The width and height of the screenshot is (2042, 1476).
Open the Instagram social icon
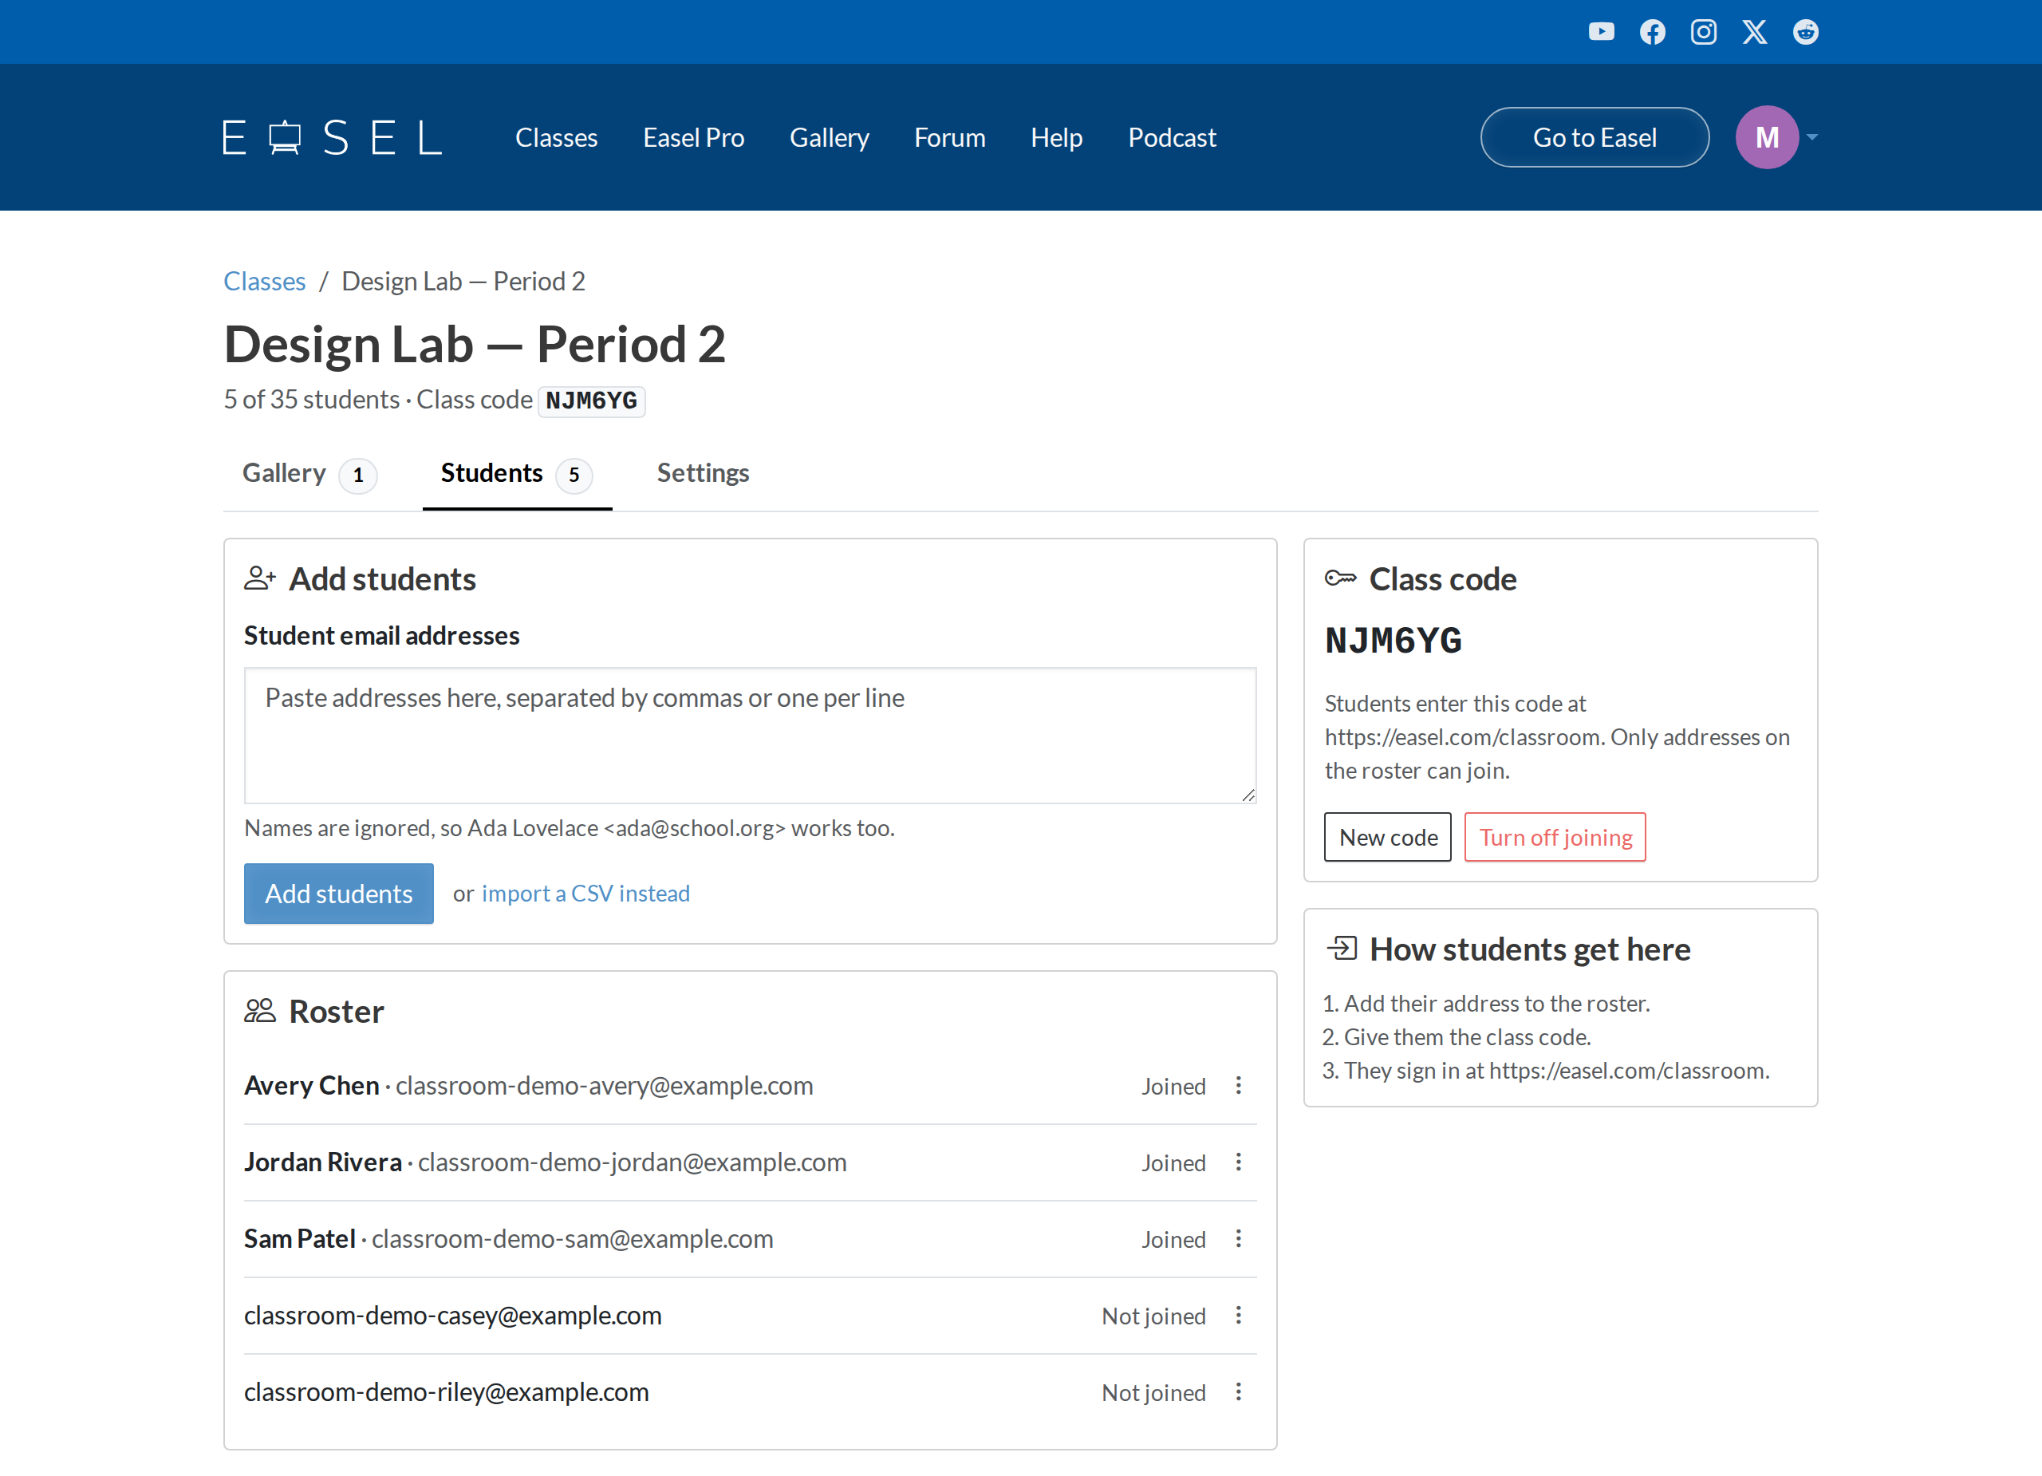[x=1704, y=33]
